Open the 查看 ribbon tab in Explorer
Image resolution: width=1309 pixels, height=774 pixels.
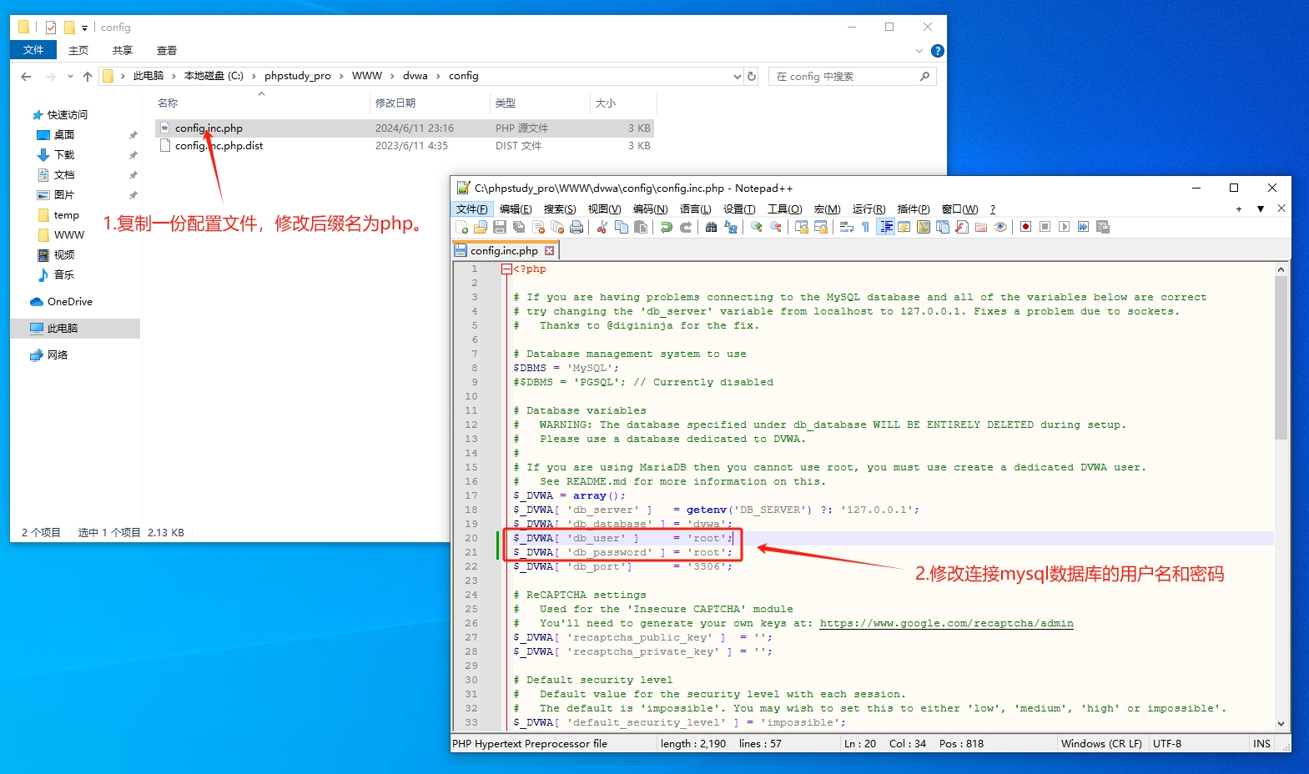(x=167, y=50)
